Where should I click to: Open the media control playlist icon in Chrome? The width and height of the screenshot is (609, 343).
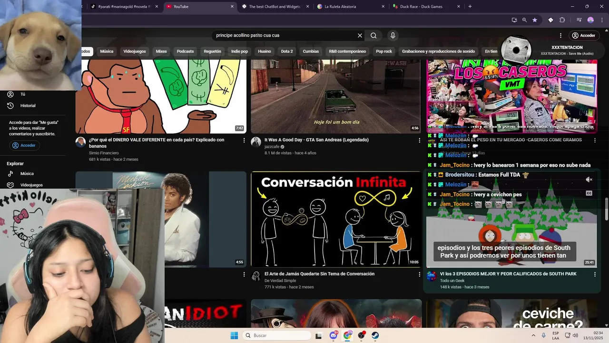tap(579, 20)
